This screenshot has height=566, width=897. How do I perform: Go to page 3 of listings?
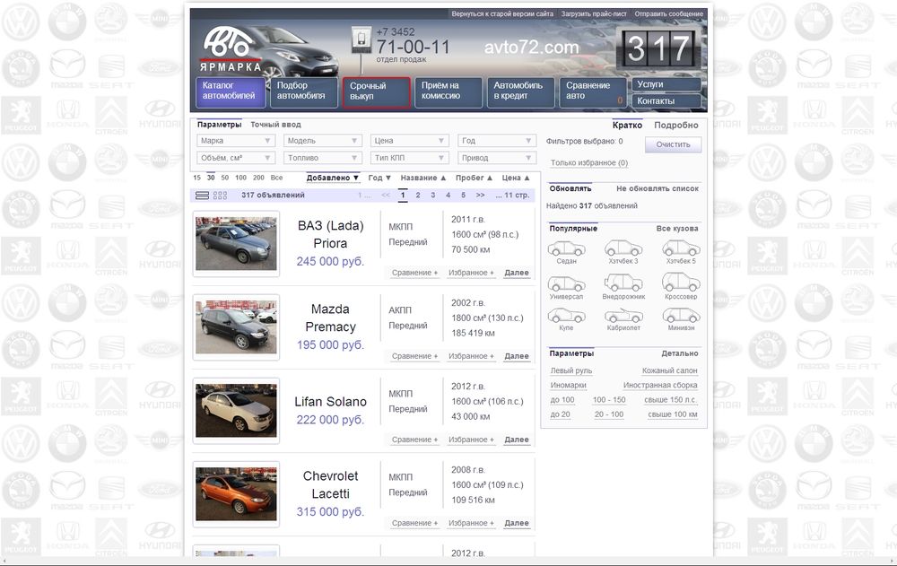pyautogui.click(x=433, y=196)
